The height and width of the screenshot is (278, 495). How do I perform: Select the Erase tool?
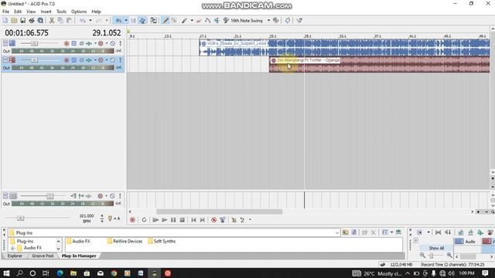pos(199,21)
